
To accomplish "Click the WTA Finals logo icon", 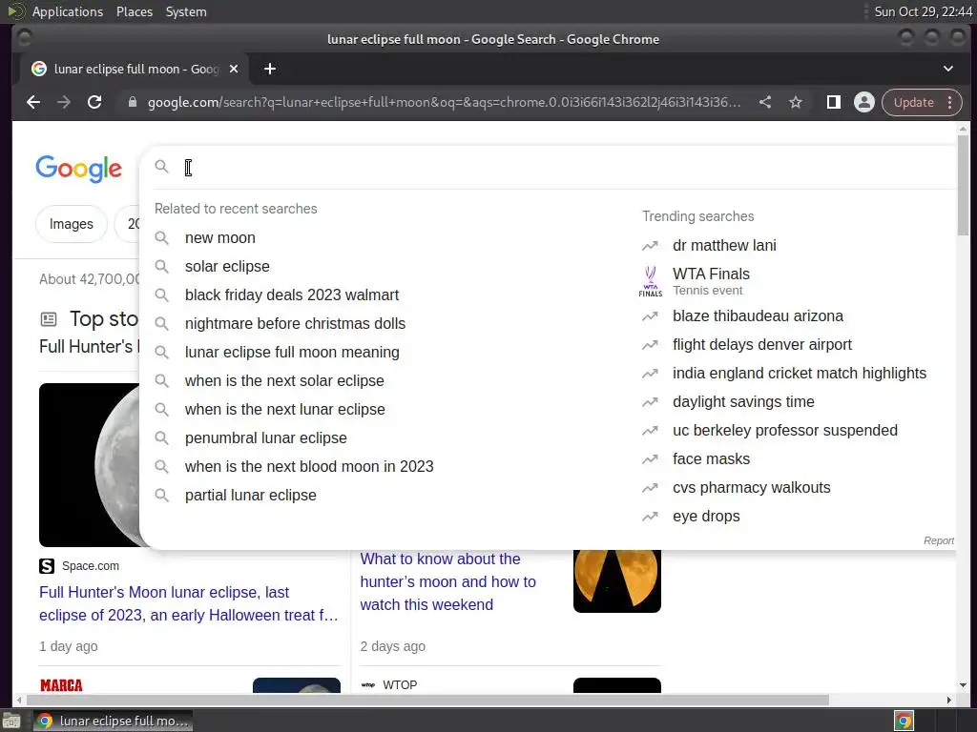I will point(650,281).
